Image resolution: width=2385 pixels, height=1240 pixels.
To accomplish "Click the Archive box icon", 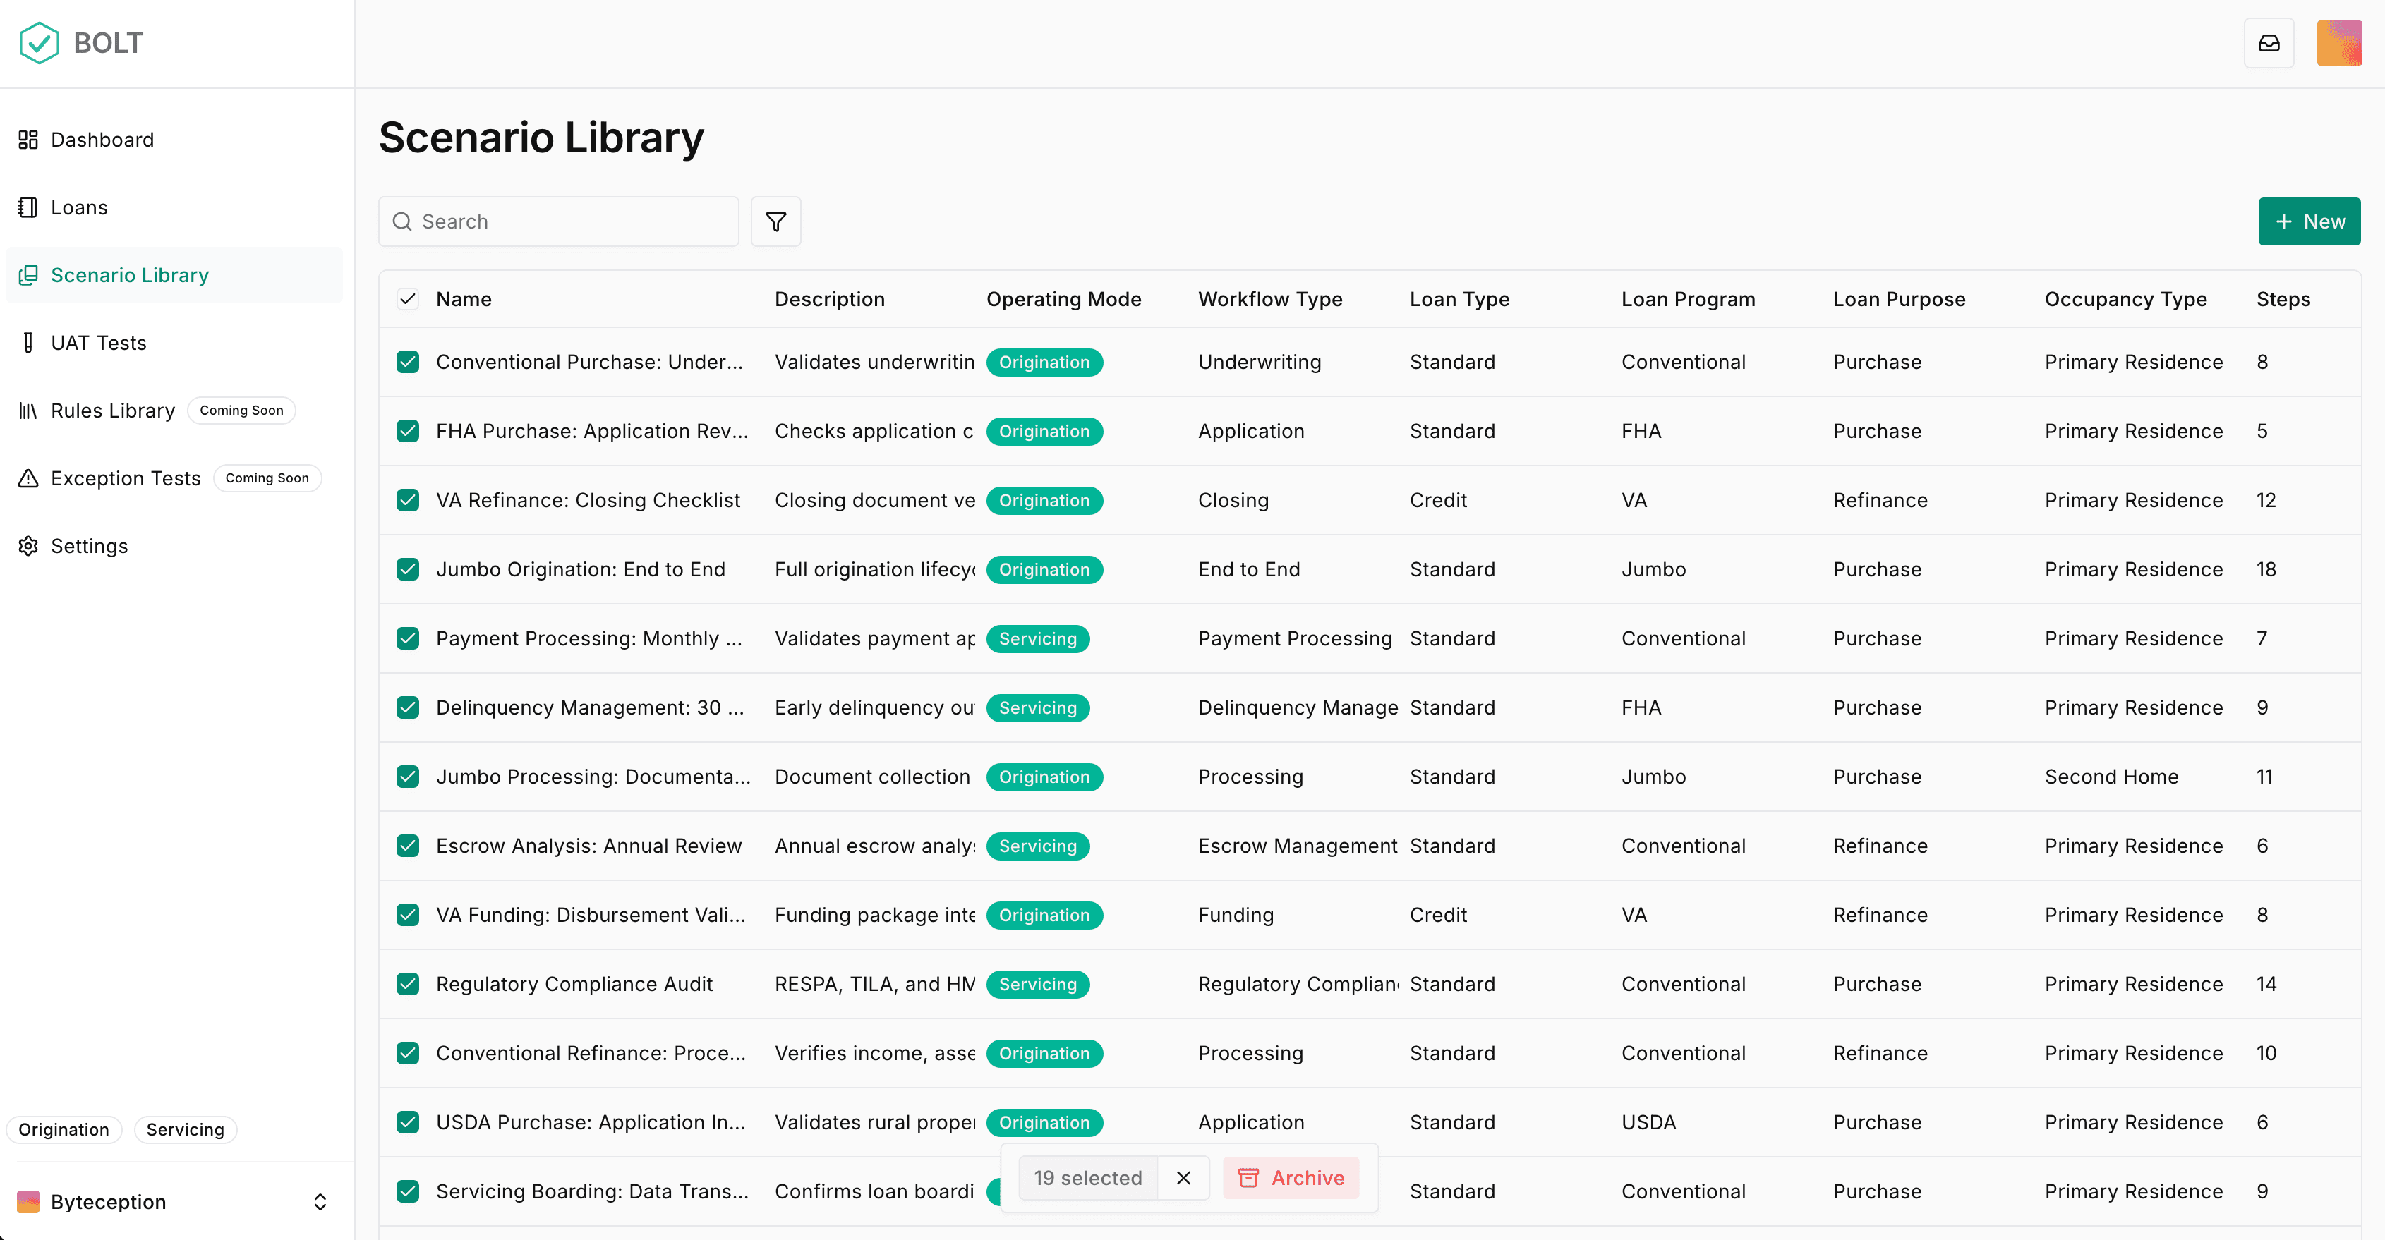I will click(x=1248, y=1177).
